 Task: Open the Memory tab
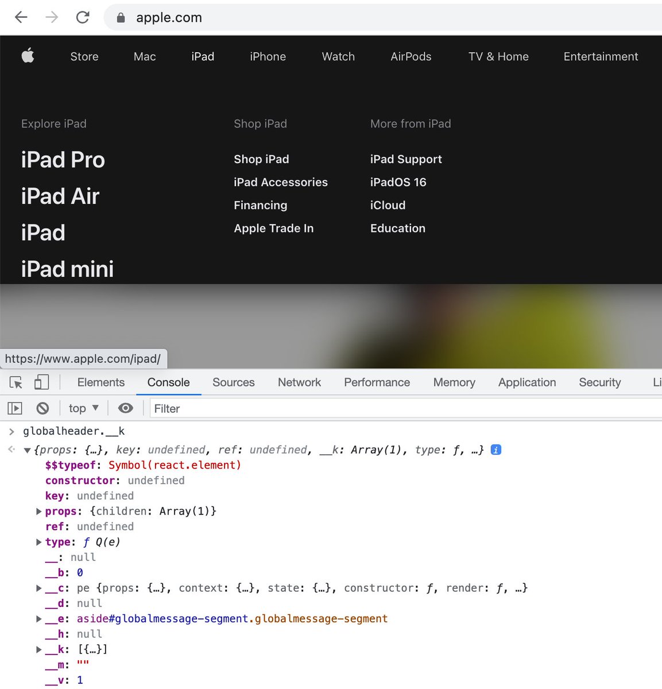(454, 382)
